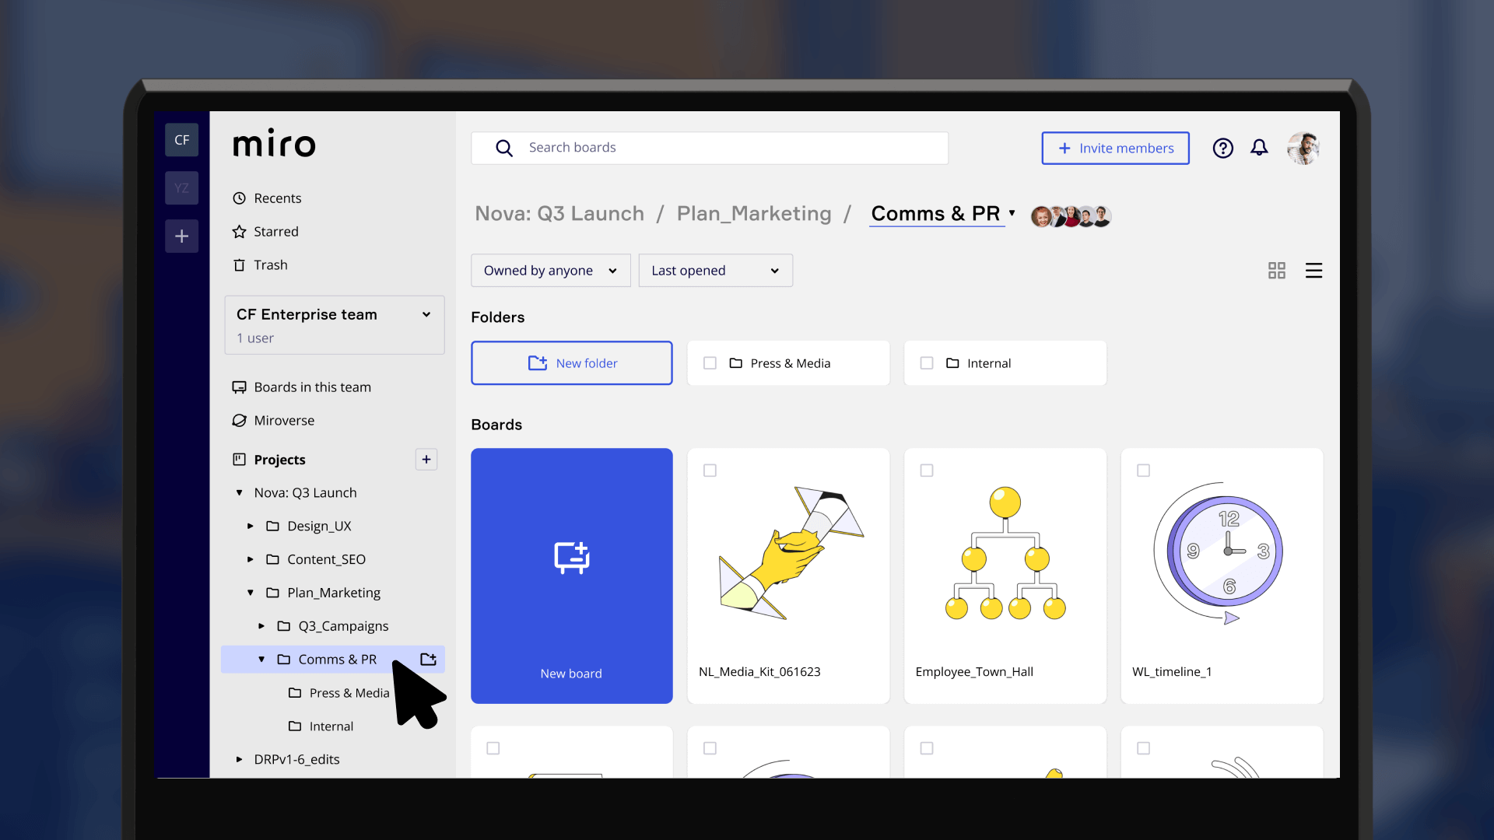1494x840 pixels.
Task: Click folder icon on Press & Media card
Action: pos(736,363)
